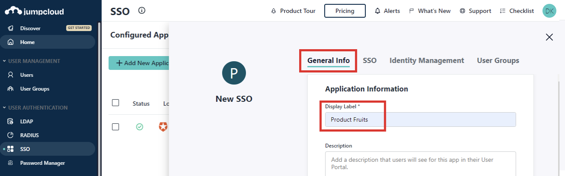Image resolution: width=565 pixels, height=176 pixels.
Task: Click the Support lifebuoy icon
Action: point(462,11)
